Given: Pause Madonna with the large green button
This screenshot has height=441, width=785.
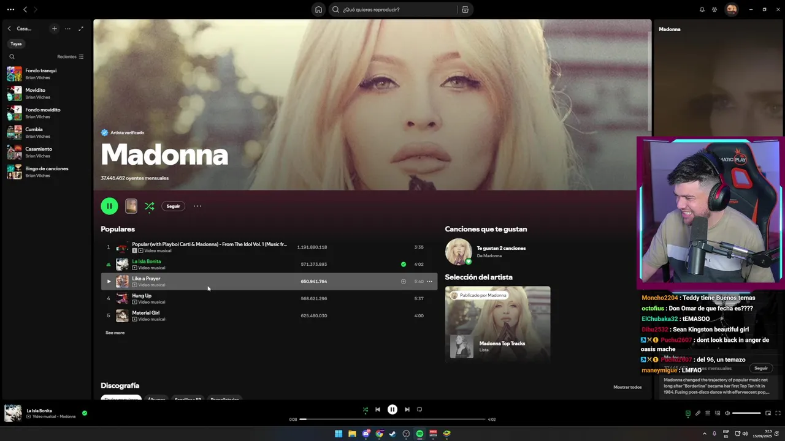Looking at the screenshot, I should tap(109, 206).
